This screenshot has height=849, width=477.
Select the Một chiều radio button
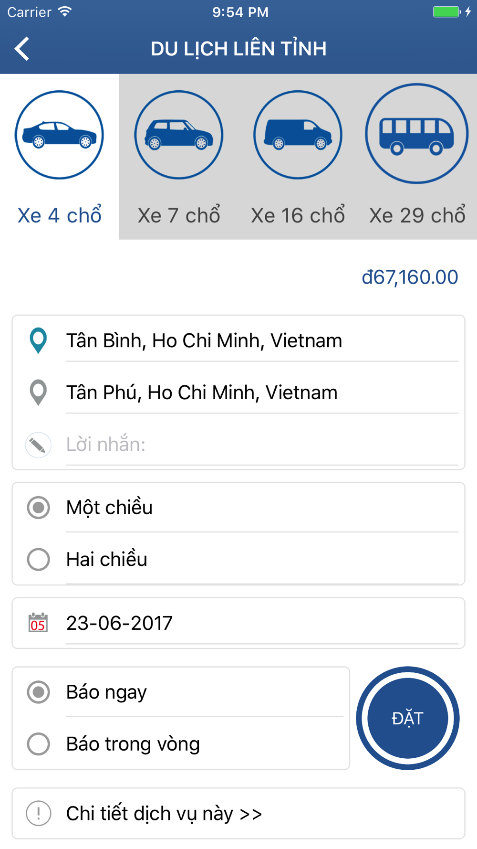click(x=38, y=507)
